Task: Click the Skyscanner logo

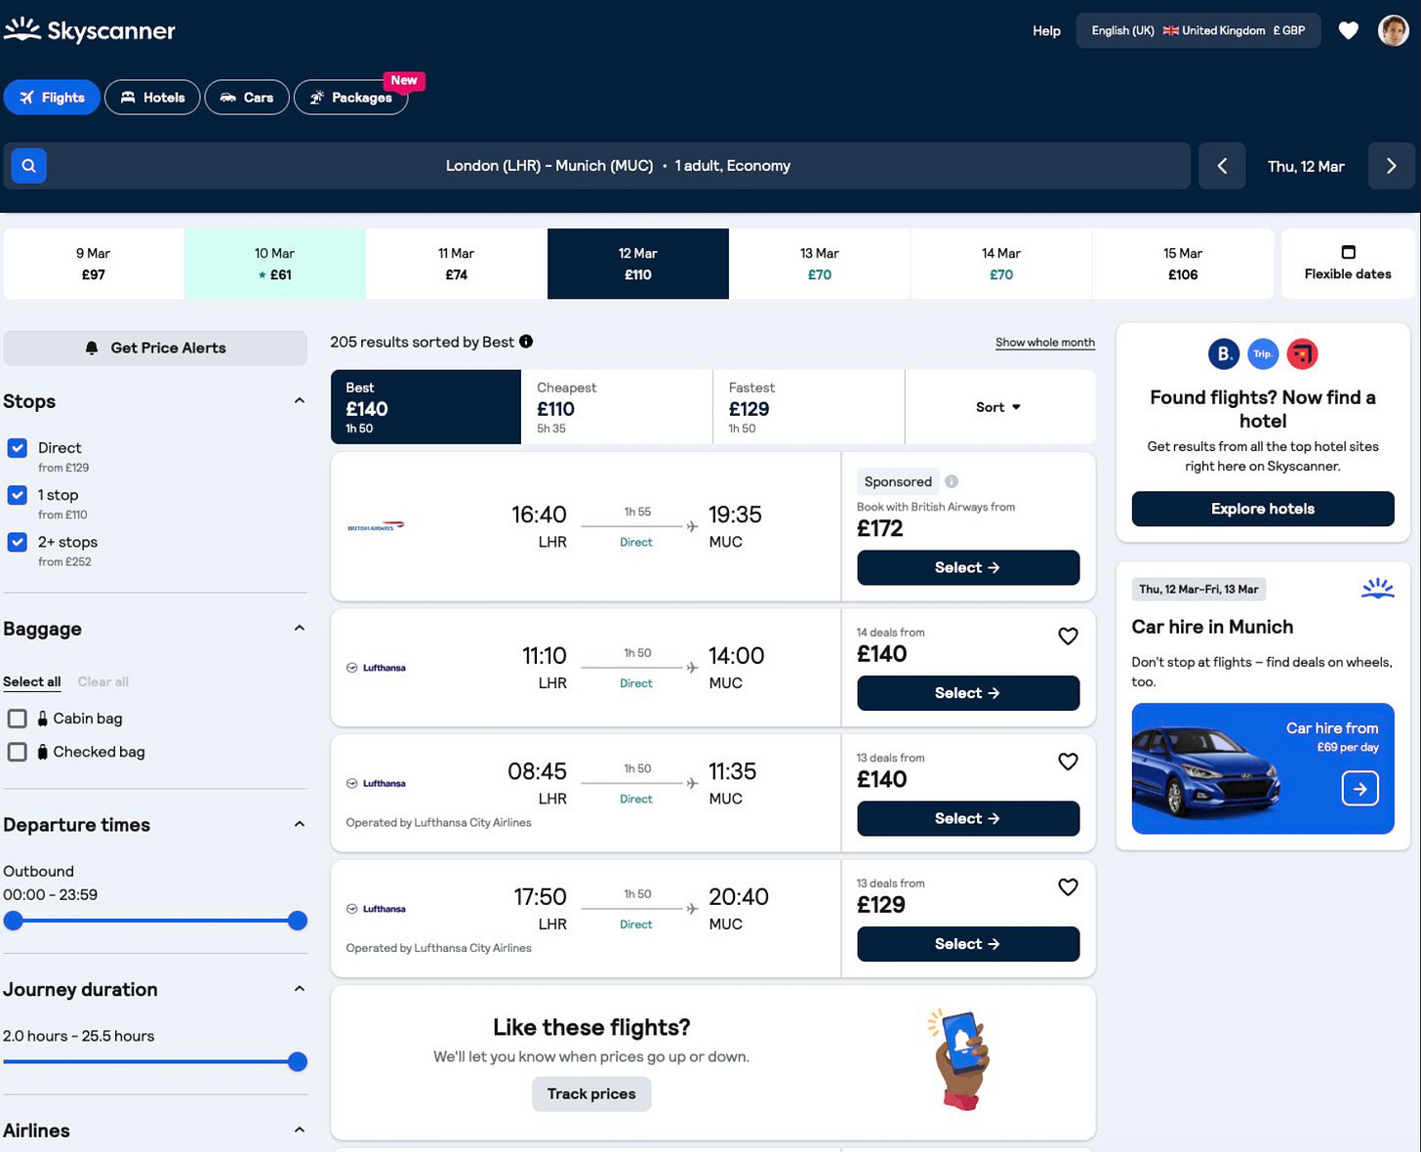Action: (90, 30)
